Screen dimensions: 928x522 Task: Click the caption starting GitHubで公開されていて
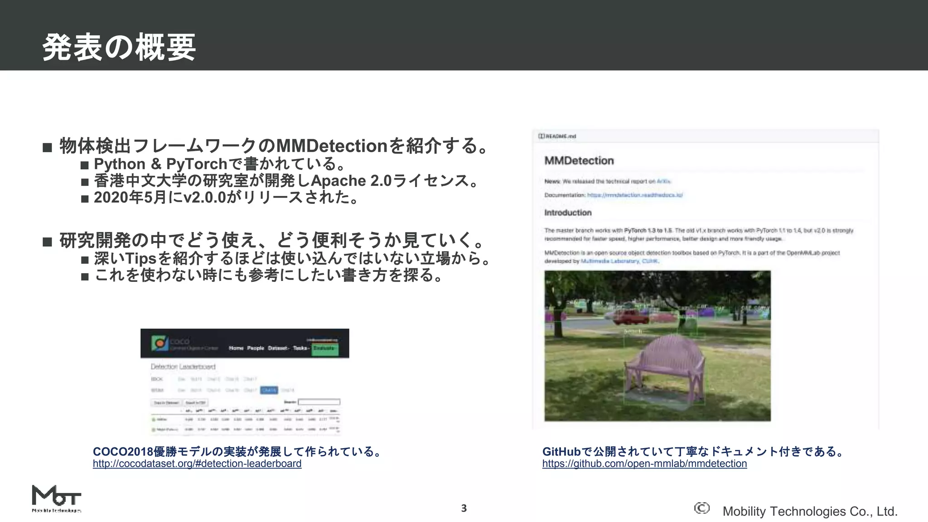click(694, 451)
